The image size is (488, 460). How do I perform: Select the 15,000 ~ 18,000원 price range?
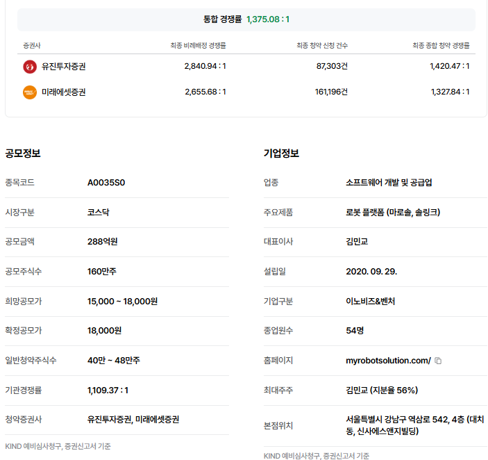point(122,302)
